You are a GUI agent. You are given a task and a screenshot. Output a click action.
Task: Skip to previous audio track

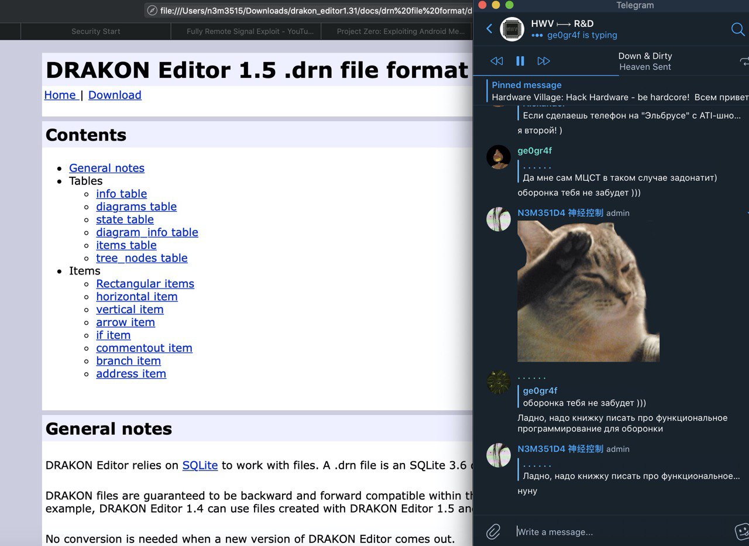tap(496, 61)
